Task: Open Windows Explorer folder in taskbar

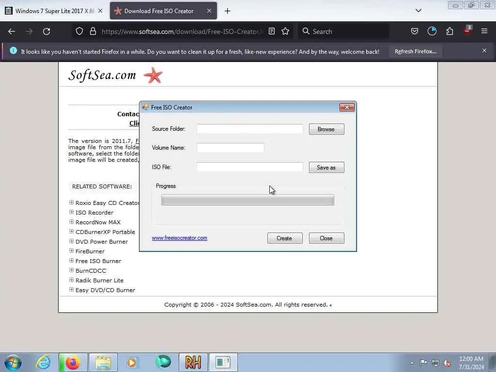Action: [103, 362]
